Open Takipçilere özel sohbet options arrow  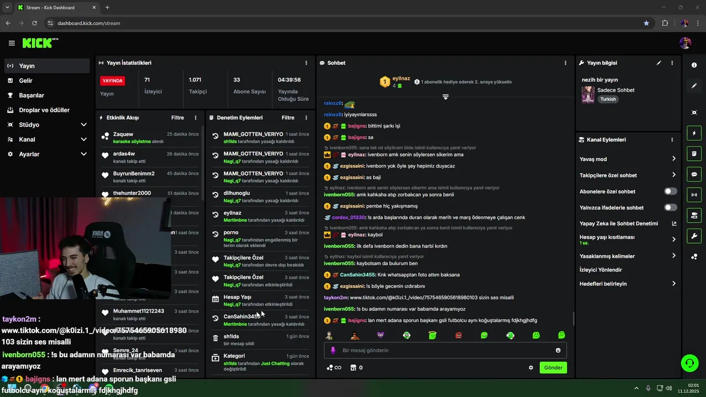(x=673, y=175)
